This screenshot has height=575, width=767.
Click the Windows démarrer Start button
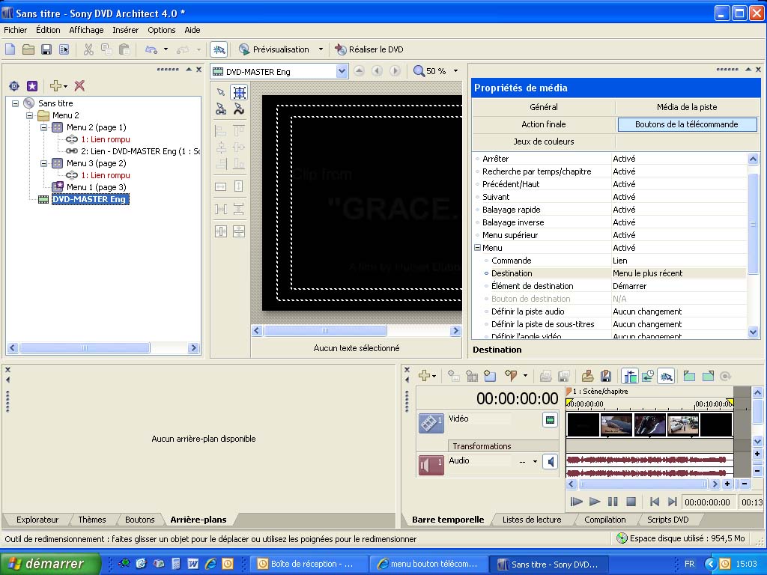point(51,564)
